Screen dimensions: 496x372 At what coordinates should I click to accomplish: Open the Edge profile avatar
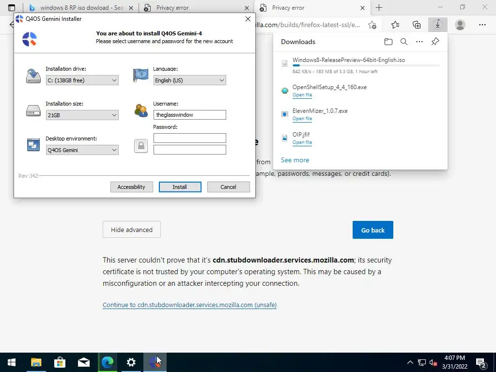coord(460,25)
